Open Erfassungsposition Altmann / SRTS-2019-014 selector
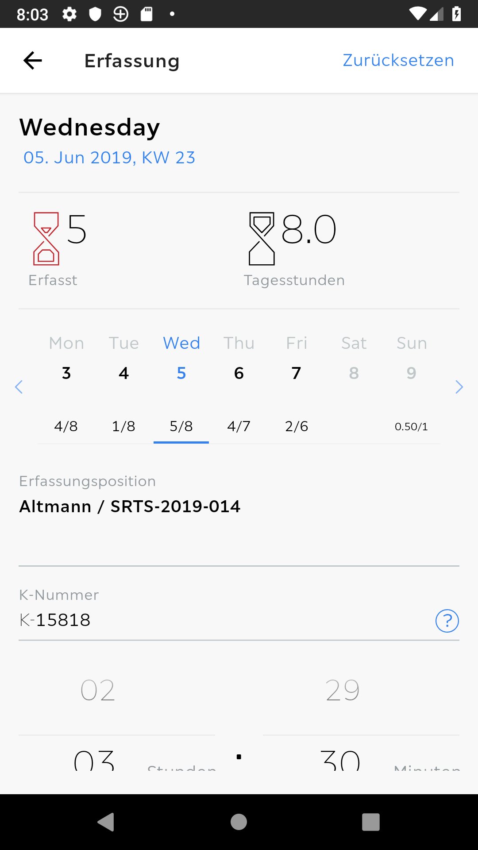 click(130, 506)
